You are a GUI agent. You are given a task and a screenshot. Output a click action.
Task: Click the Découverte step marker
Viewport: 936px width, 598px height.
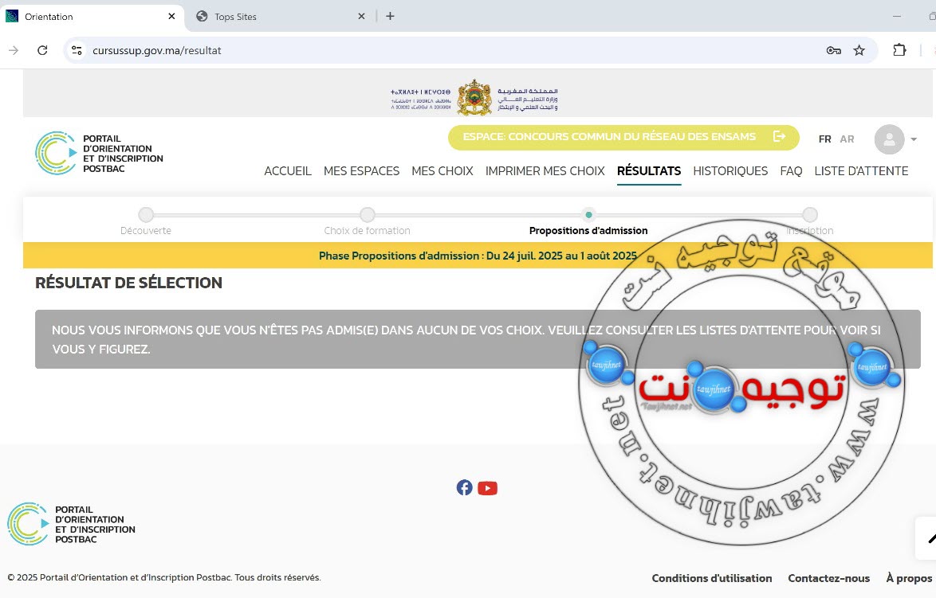click(146, 215)
